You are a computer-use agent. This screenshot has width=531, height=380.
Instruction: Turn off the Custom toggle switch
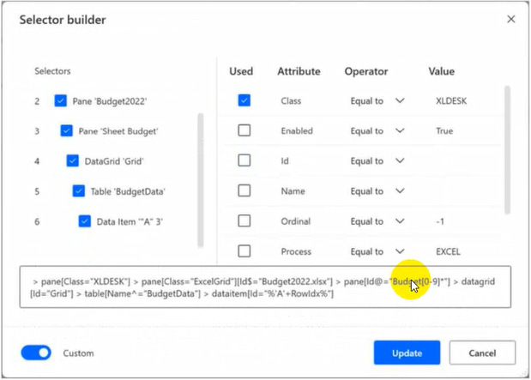tap(36, 353)
